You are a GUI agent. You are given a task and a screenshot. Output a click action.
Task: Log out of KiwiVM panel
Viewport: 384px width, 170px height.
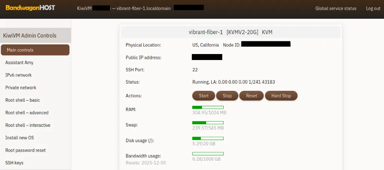[x=373, y=8]
